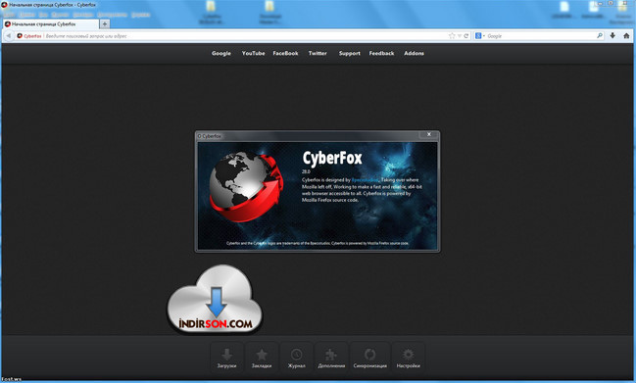Screen dimensions: 636x383
Task: Open the Журнал history tile
Action: [297, 358]
